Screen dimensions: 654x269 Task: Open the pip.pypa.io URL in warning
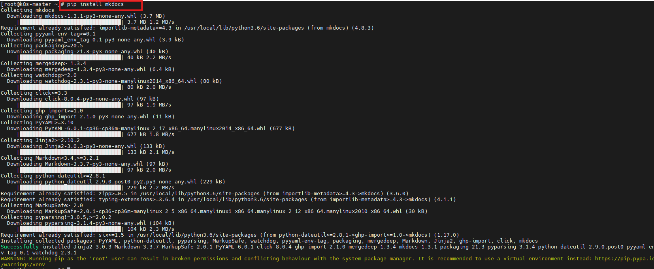624,259
